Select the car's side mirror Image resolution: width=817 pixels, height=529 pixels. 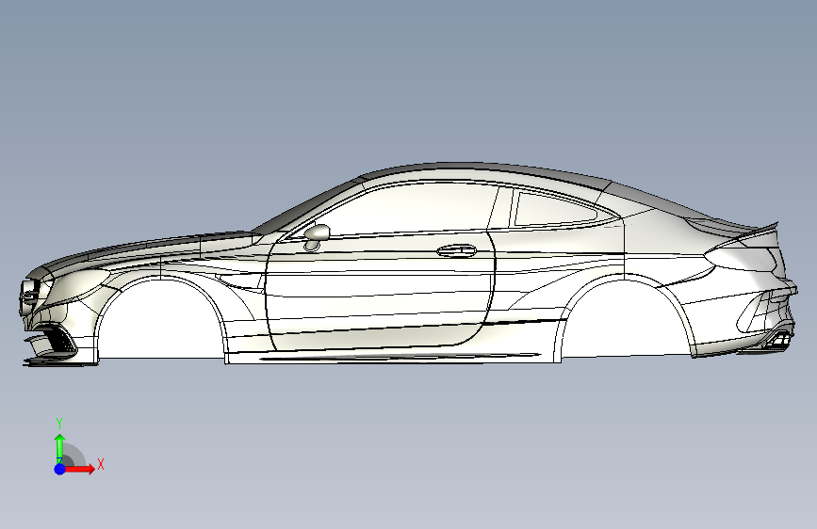click(x=317, y=237)
